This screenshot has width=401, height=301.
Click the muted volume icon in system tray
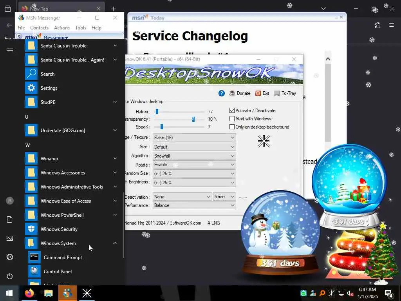point(350,293)
